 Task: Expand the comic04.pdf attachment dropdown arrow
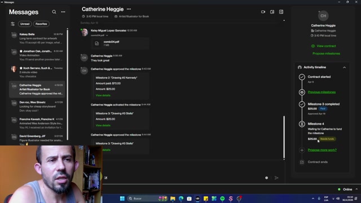click(107, 36)
